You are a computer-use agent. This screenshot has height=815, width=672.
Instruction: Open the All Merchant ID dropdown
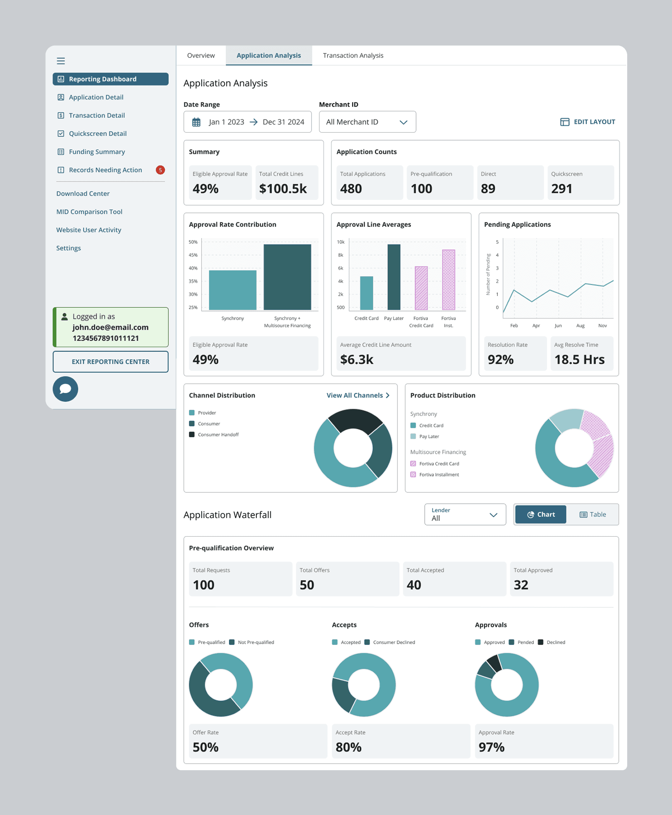(367, 122)
